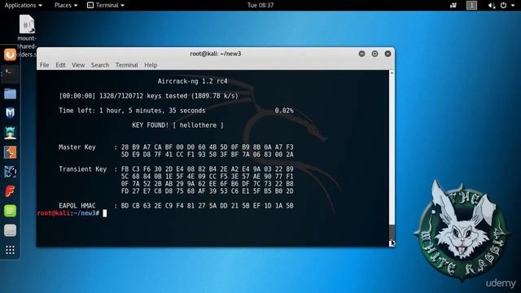Click the 'Time left: 1 hour' line
The height and width of the screenshot is (293, 521).
132,111
